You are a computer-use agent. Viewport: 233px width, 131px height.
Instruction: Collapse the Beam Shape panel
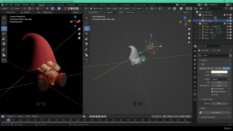coord(208,99)
